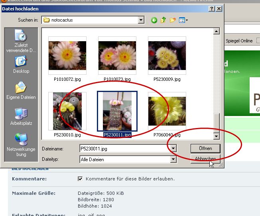This screenshot has width=260, height=216.
Task: Click the file name label P5230010.jpg
Action: pyautogui.click(x=67, y=135)
